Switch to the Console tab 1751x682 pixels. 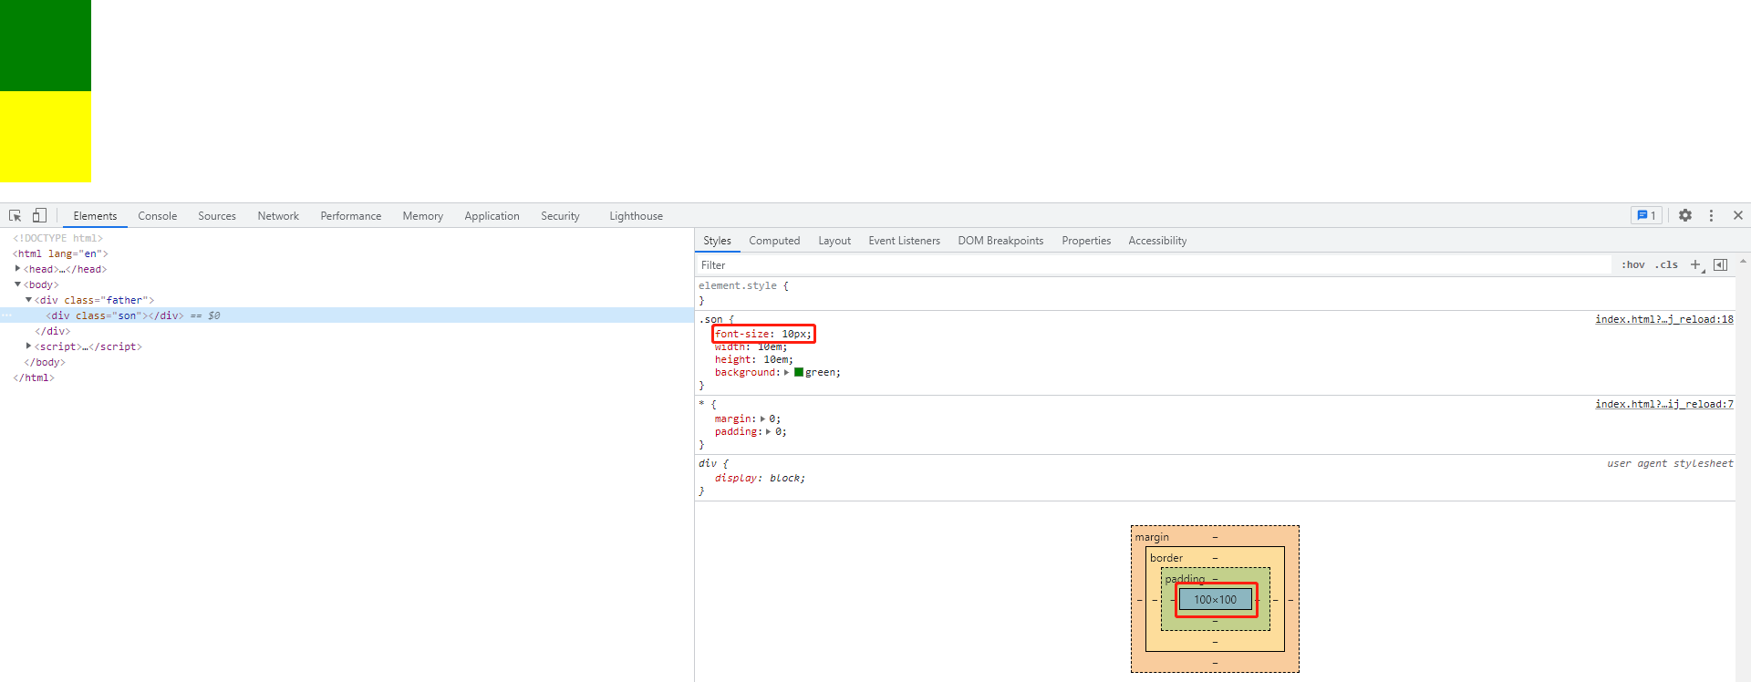158,216
